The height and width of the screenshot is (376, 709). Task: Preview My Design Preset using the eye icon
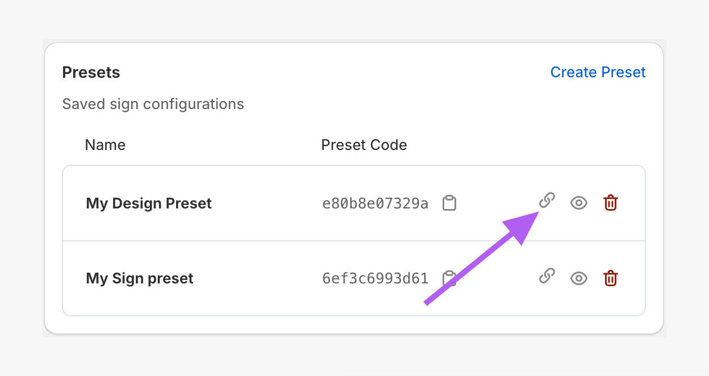(x=578, y=202)
